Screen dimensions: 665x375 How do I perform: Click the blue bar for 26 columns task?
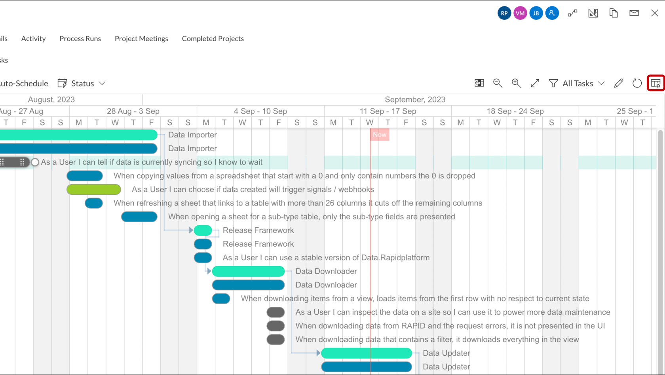click(x=94, y=203)
